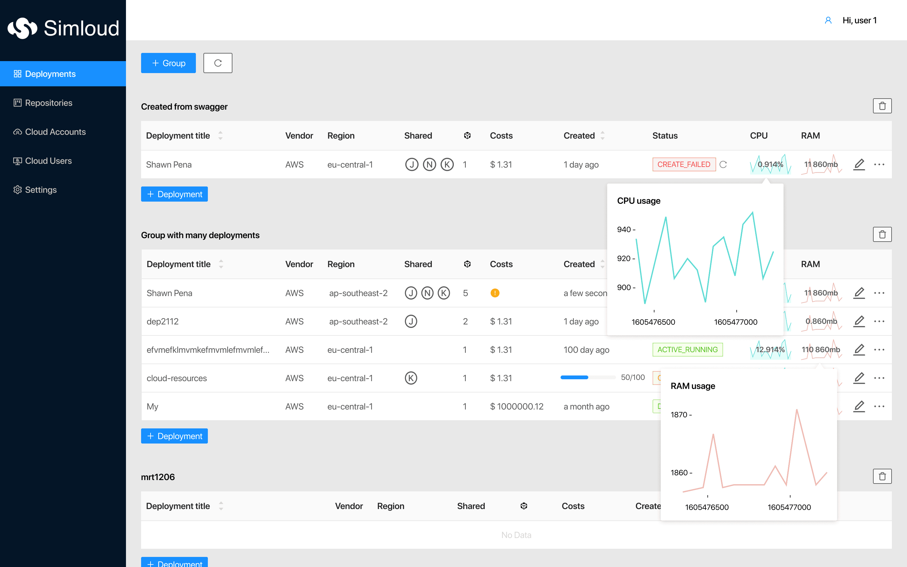Click the 0.860mb RAM sparkline for dep2112
The width and height of the screenshot is (907, 567).
[821, 321]
